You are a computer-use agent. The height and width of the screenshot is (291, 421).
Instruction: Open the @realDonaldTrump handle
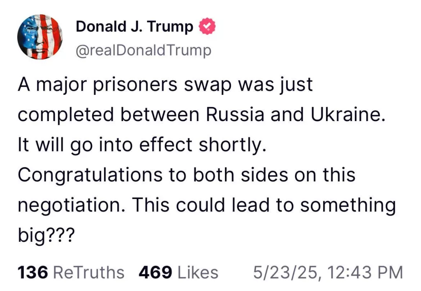143,50
